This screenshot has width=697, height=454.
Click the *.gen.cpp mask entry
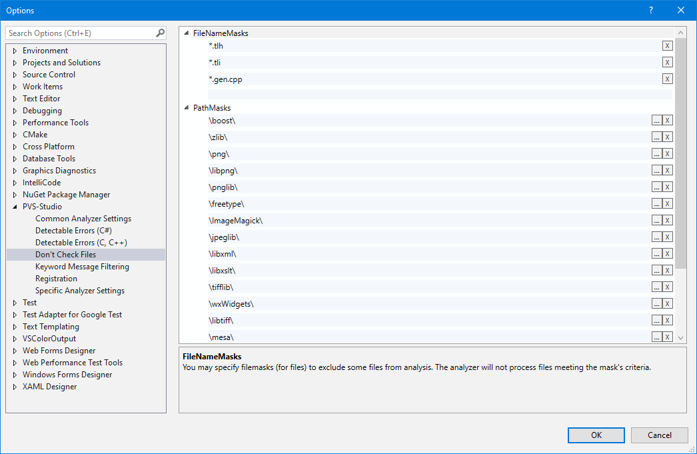pos(434,79)
